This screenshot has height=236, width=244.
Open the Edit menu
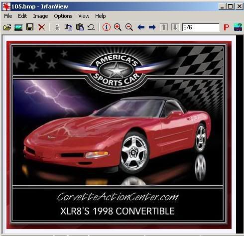pyautogui.click(x=22, y=16)
